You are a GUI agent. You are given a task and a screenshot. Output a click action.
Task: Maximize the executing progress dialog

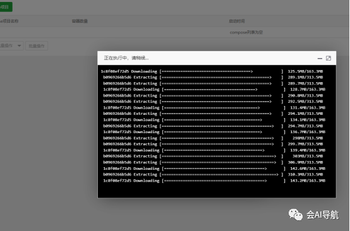point(329,58)
